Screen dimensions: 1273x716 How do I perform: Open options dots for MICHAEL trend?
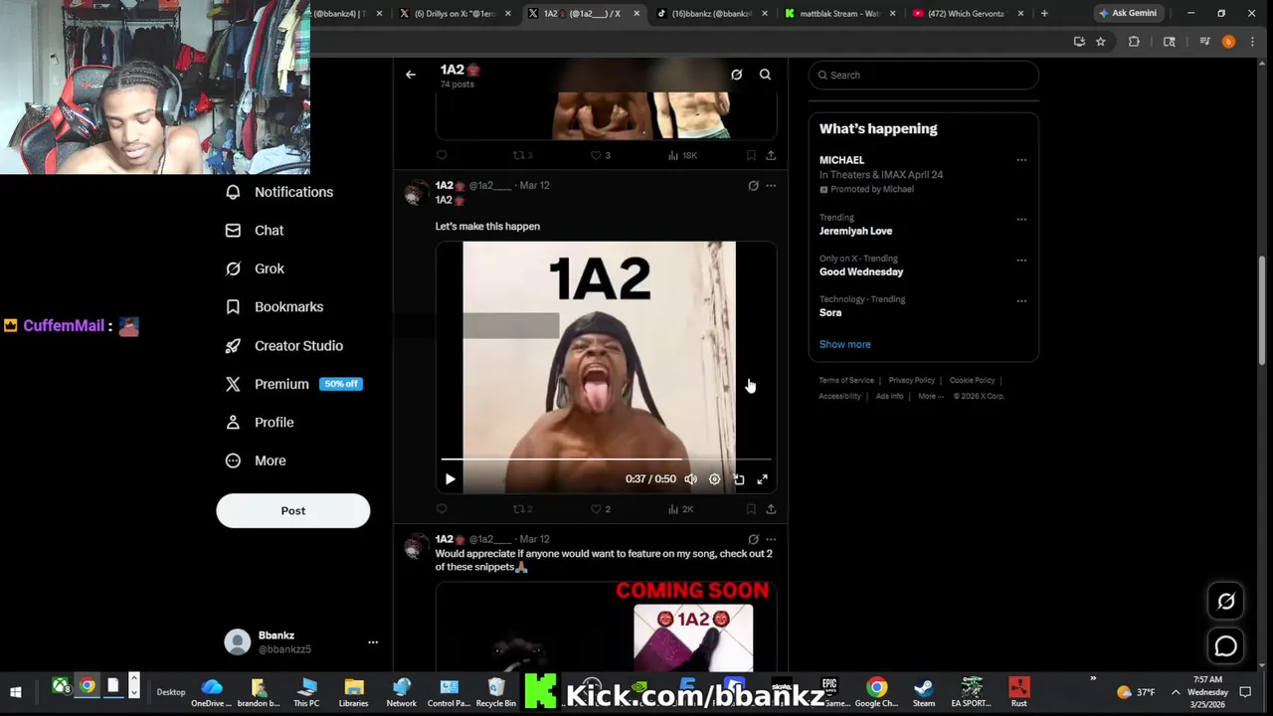pyautogui.click(x=1021, y=160)
